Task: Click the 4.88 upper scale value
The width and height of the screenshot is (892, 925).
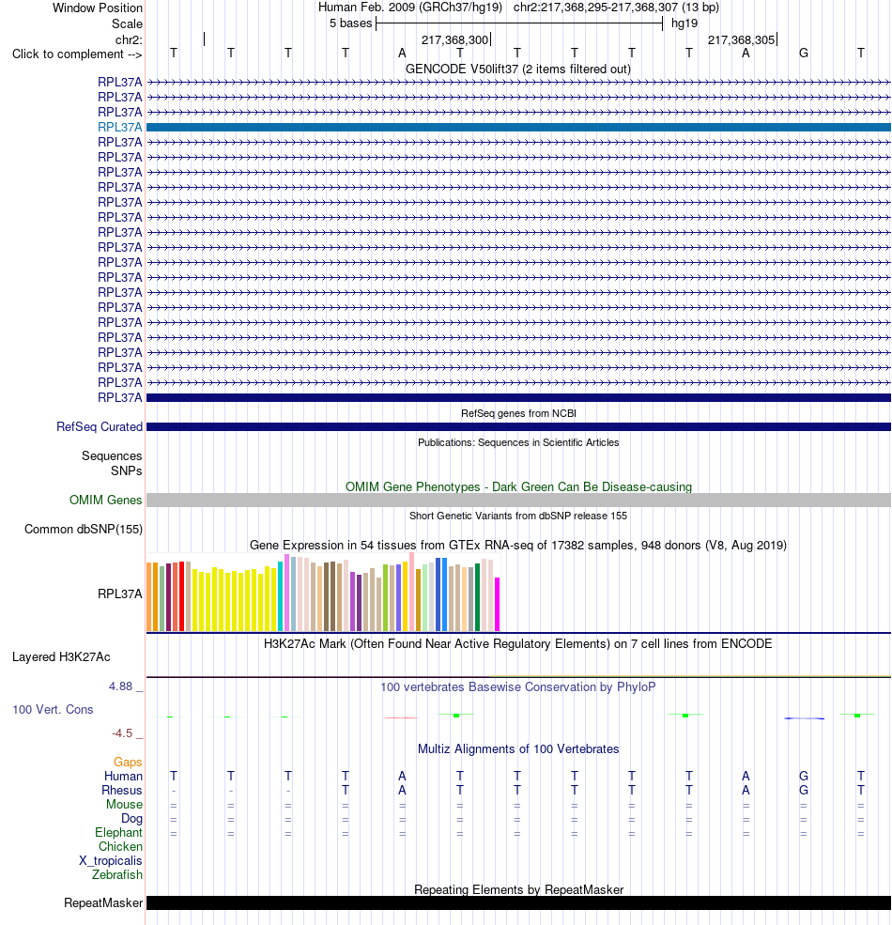Action: click(120, 686)
